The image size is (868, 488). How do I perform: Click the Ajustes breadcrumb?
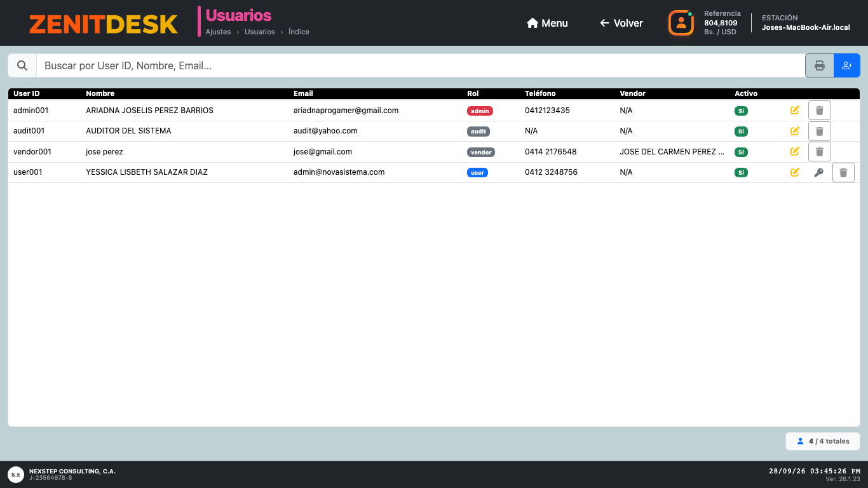(x=219, y=32)
